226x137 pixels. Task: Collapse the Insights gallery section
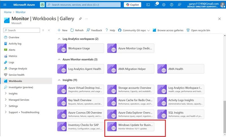[x=59, y=80]
